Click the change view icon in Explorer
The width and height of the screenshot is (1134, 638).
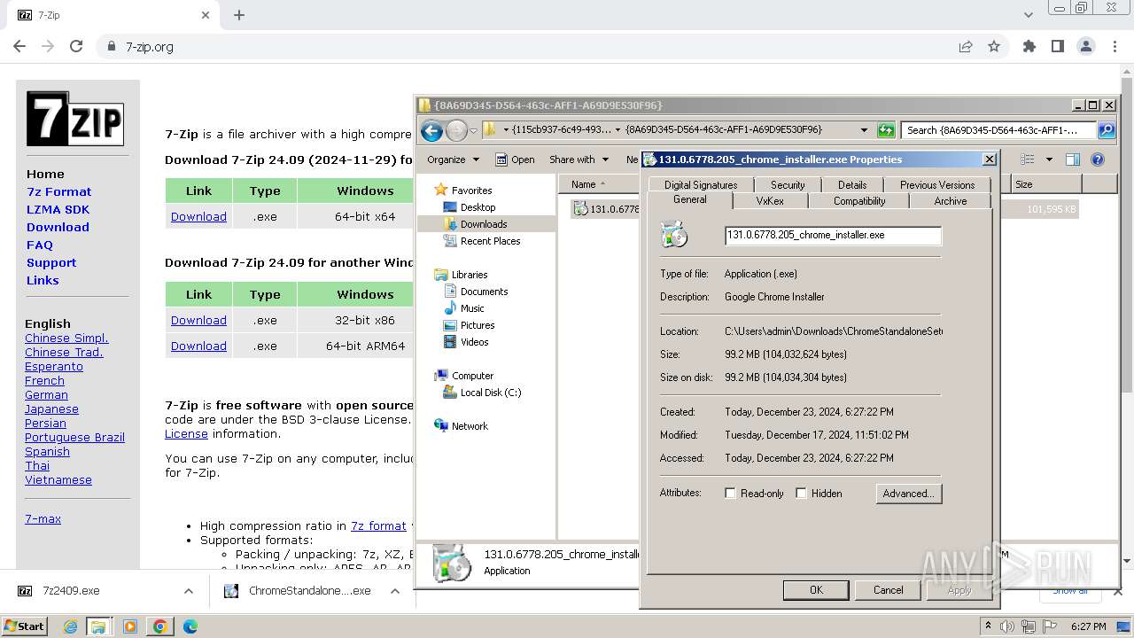pyautogui.click(x=1028, y=159)
